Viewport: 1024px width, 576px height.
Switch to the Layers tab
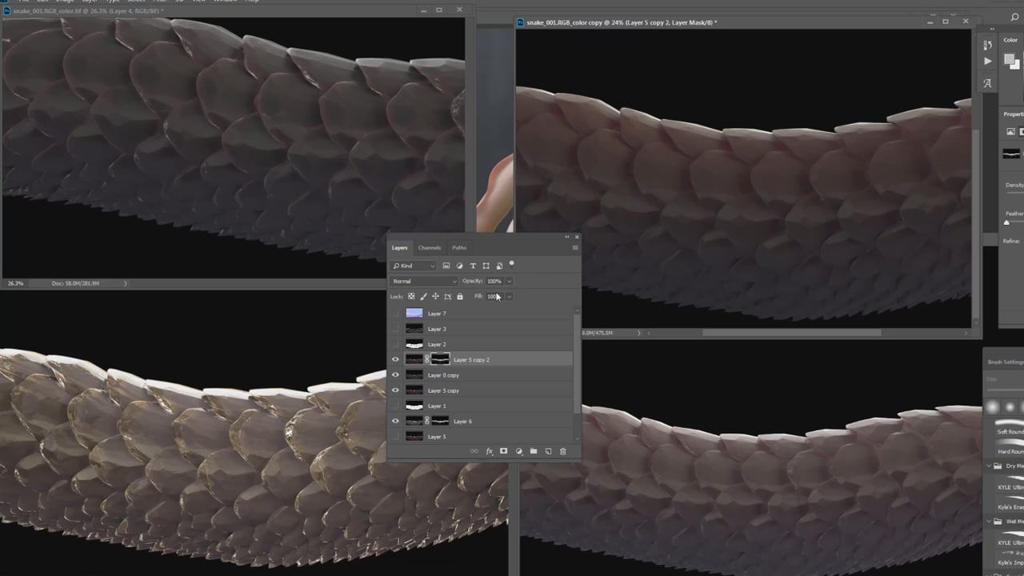point(399,248)
